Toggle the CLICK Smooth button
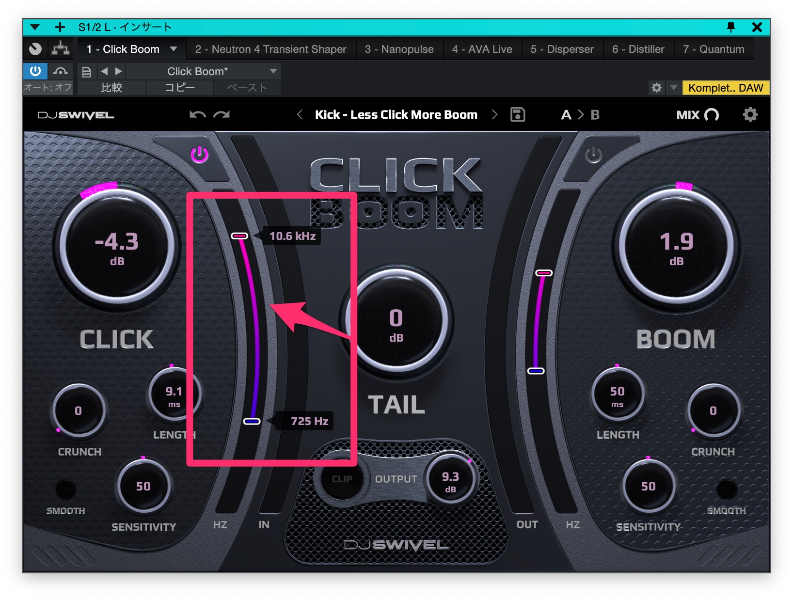The width and height of the screenshot is (793, 599). tap(65, 490)
